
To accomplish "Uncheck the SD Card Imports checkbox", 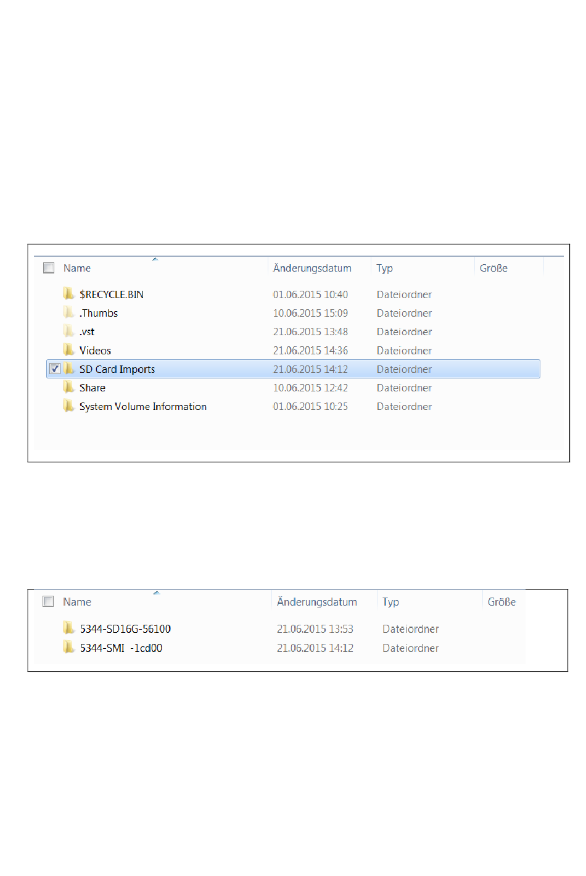I will [55, 369].
